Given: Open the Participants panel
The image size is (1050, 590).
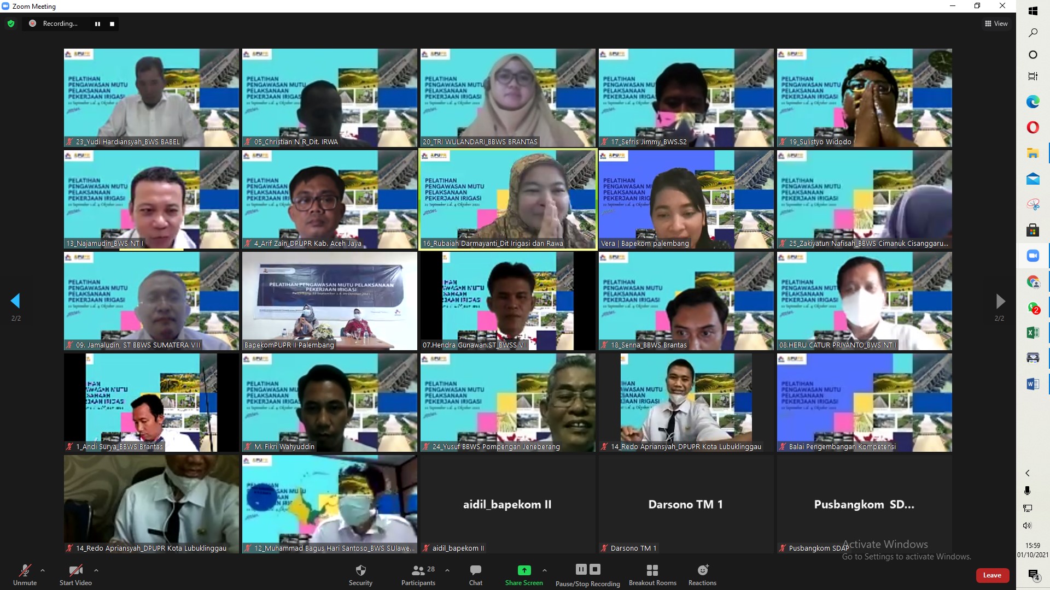Looking at the screenshot, I should [419, 575].
